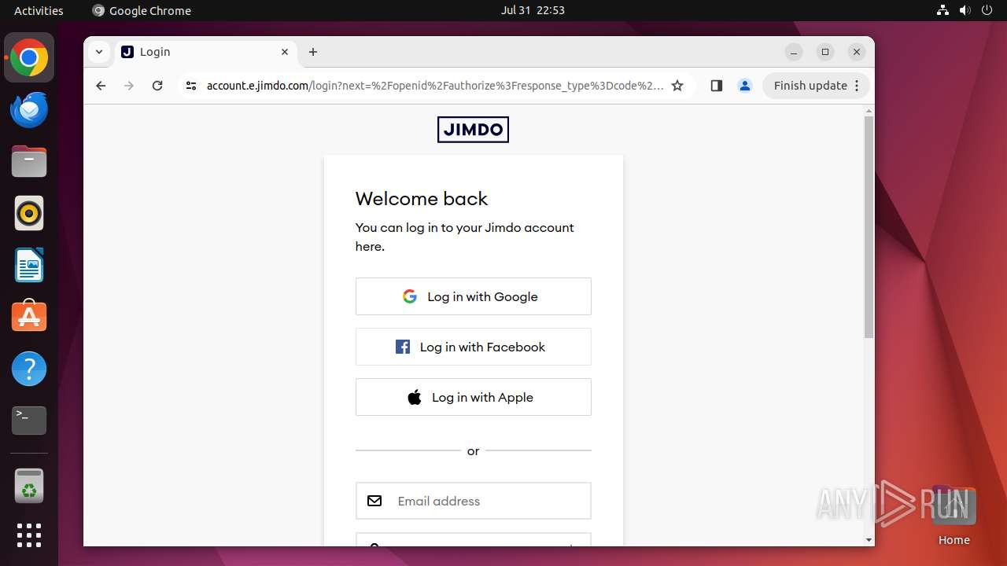Close the Login tab
This screenshot has width=1007, height=566.
(x=285, y=52)
